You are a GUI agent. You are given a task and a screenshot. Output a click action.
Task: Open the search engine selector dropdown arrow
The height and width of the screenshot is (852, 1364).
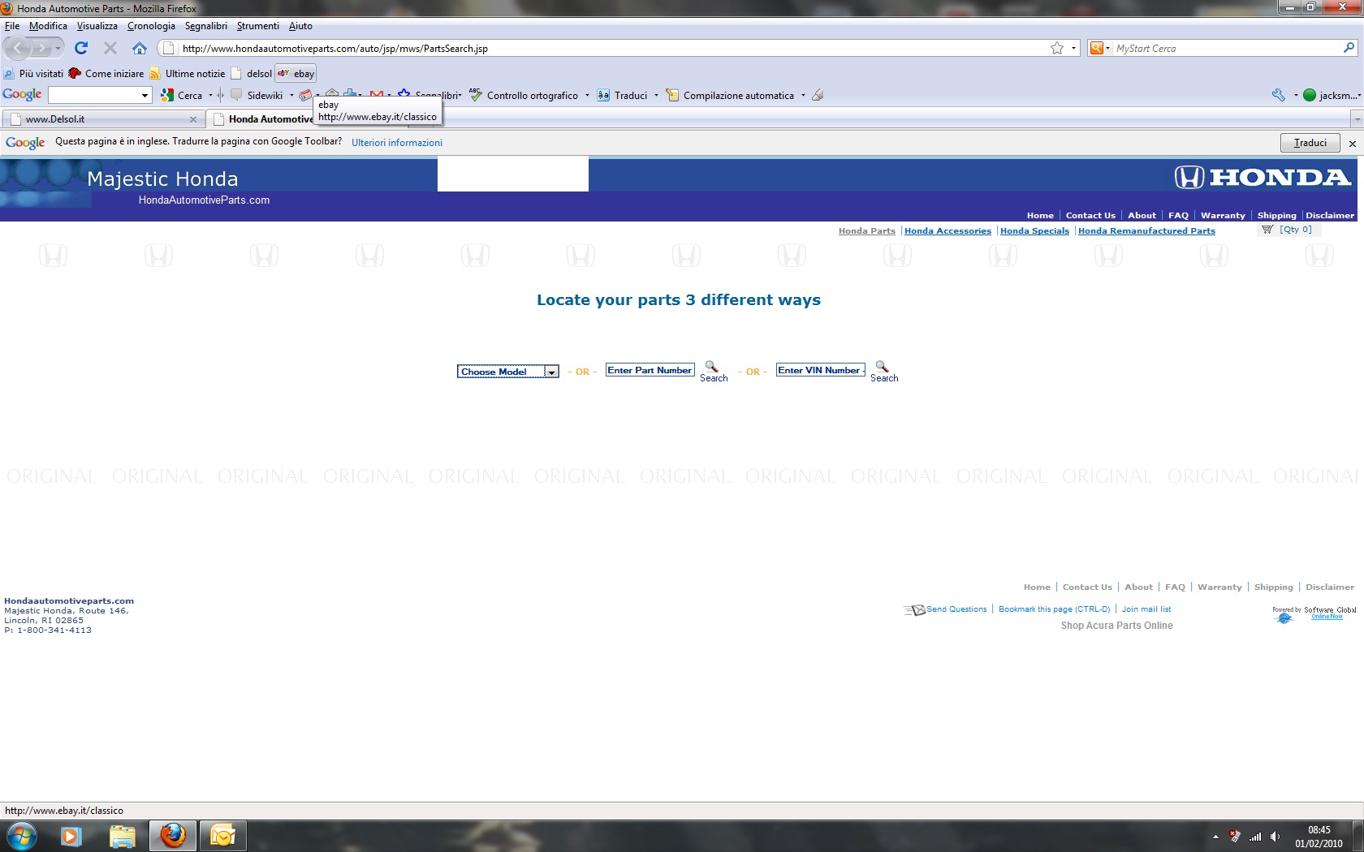tap(1107, 49)
